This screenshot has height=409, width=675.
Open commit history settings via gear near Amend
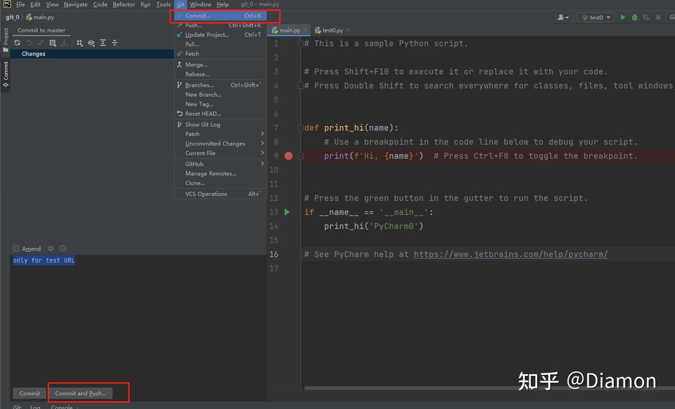coord(51,249)
